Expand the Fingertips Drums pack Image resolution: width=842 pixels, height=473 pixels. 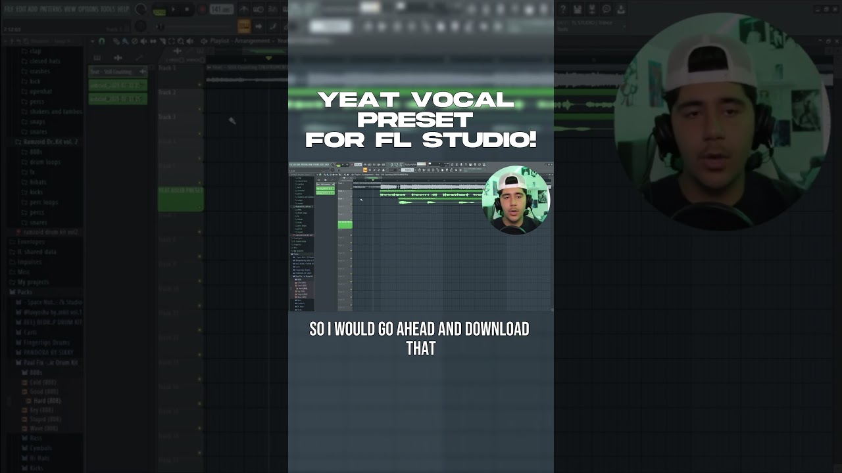(43, 342)
